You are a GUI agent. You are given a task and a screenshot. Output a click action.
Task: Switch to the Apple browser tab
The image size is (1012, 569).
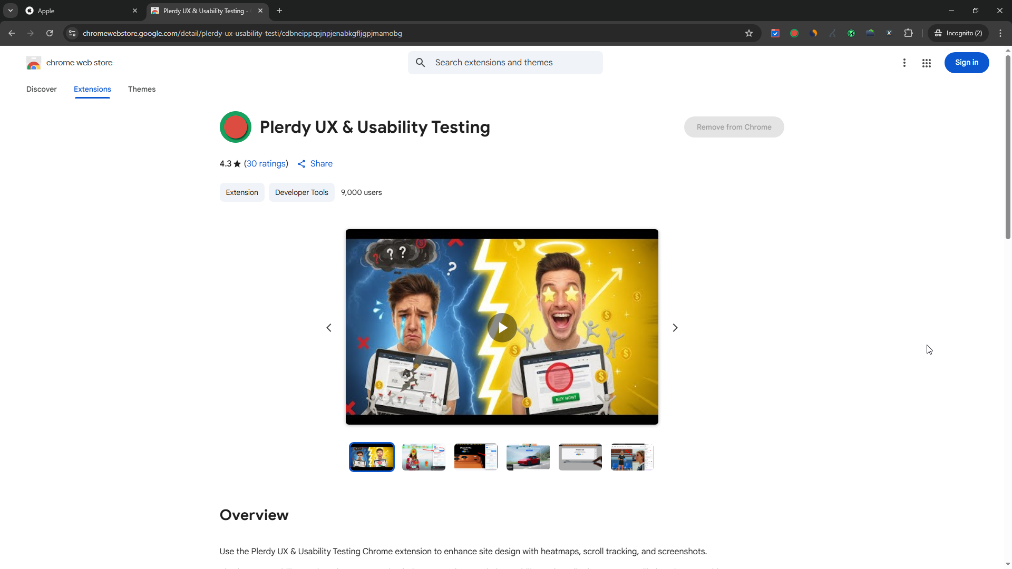pos(79,11)
